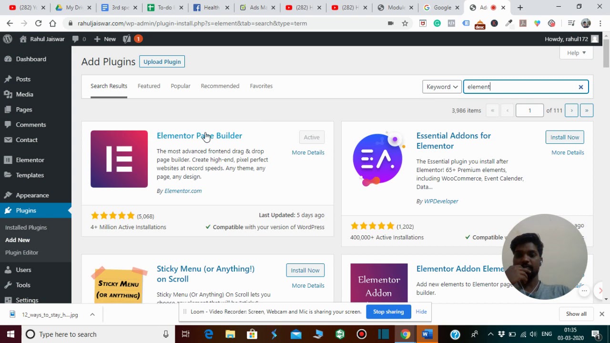This screenshot has height=343, width=610.
Task: Clear the plugin search field
Action: pos(581,87)
